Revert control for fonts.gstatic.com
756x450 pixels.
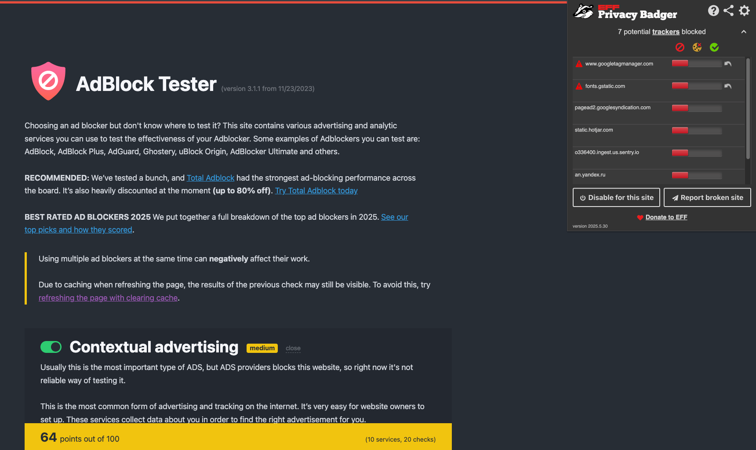pos(728,86)
